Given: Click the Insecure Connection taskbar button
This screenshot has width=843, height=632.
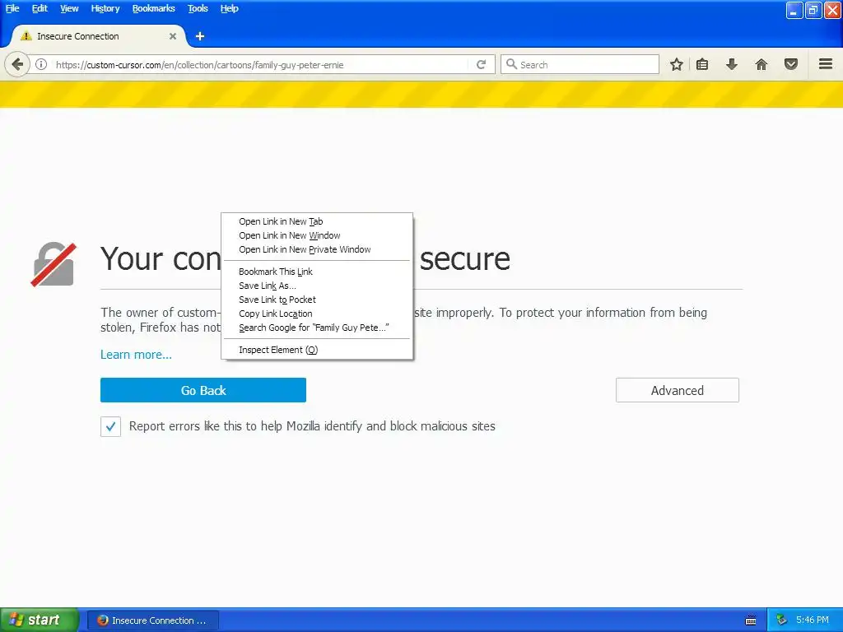Looking at the screenshot, I should pos(153,620).
